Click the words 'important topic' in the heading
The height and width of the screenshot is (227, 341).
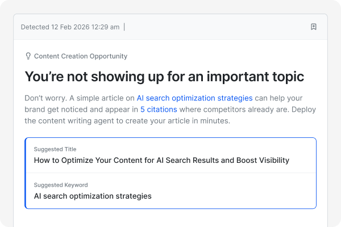click(x=255, y=77)
